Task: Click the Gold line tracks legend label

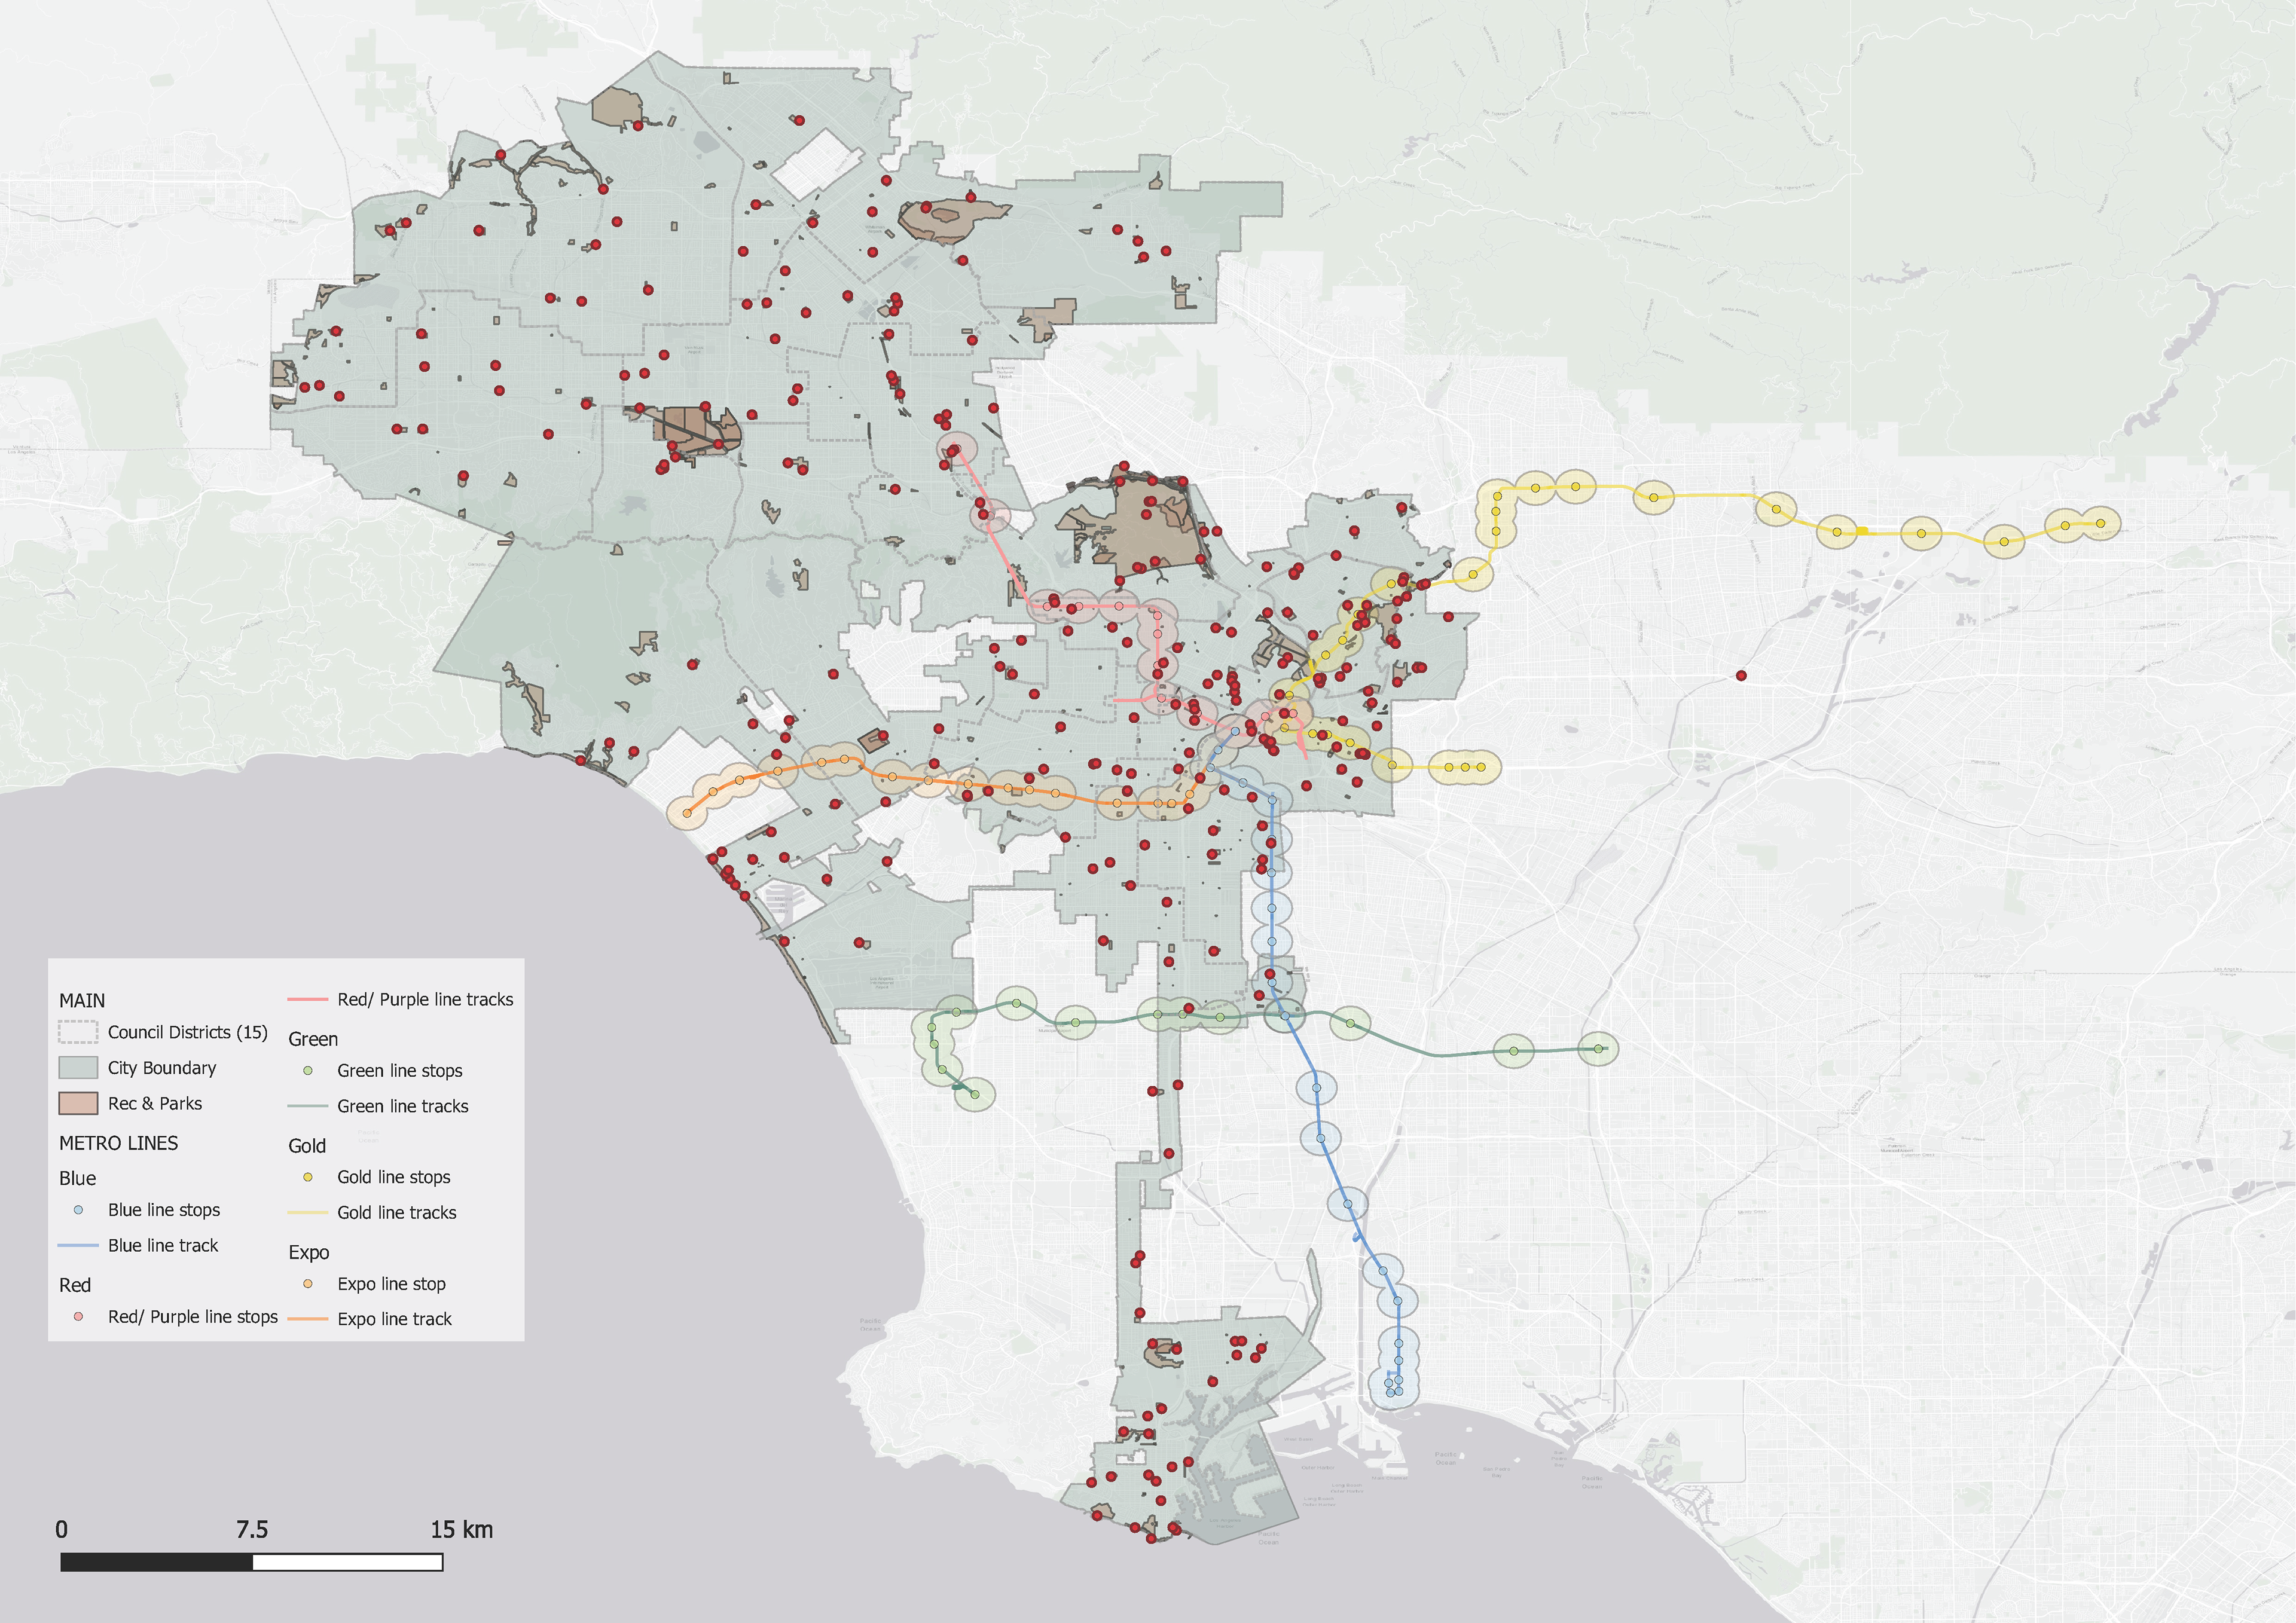Action: tap(397, 1213)
